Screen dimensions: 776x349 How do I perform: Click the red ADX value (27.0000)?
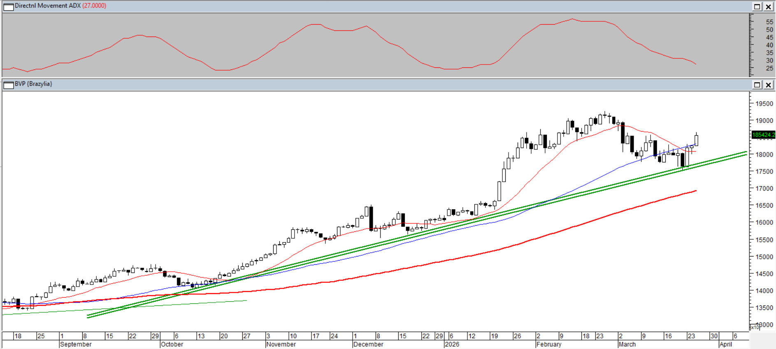click(94, 6)
